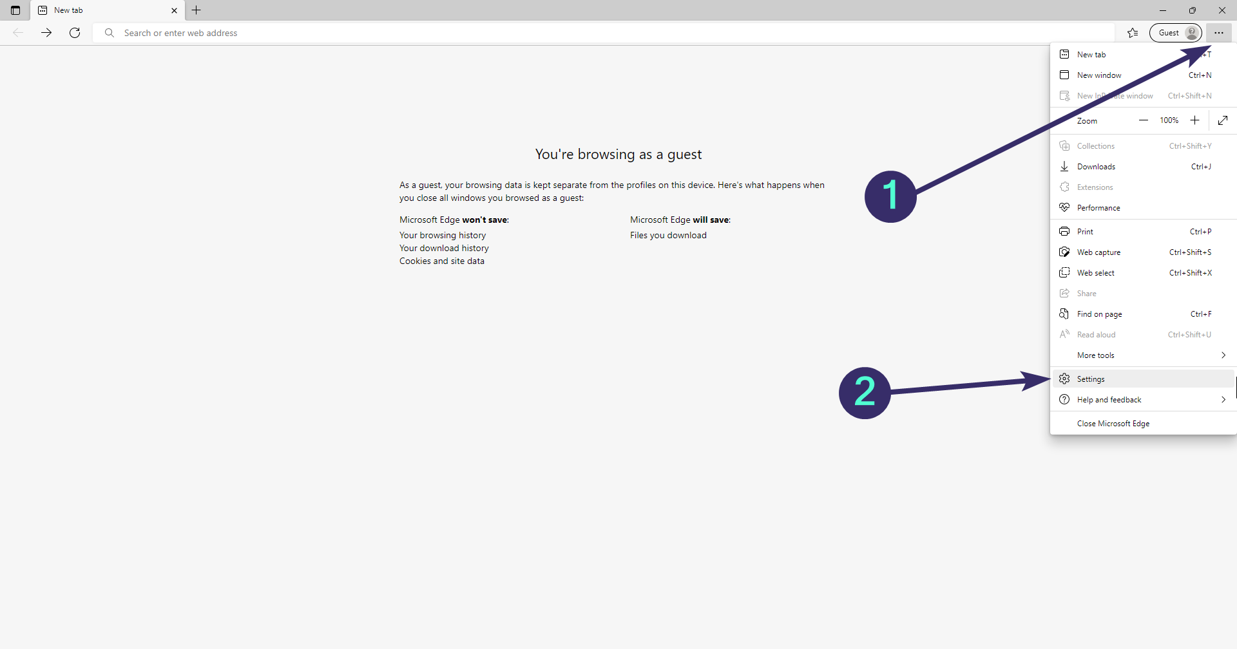1237x649 pixels.
Task: Decrease zoom with the minus button
Action: (1143, 120)
